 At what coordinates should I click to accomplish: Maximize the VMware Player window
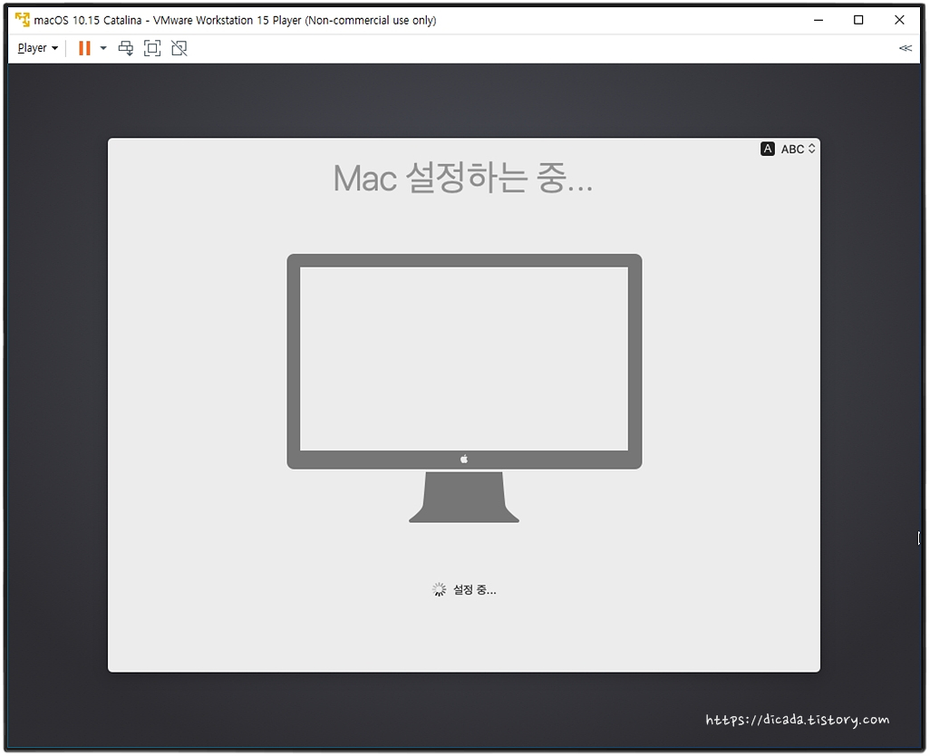pos(858,20)
